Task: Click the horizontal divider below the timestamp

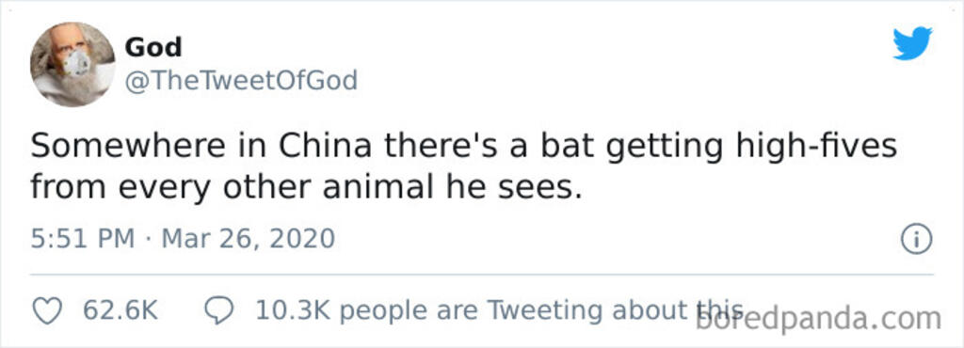Action: [x=482, y=275]
